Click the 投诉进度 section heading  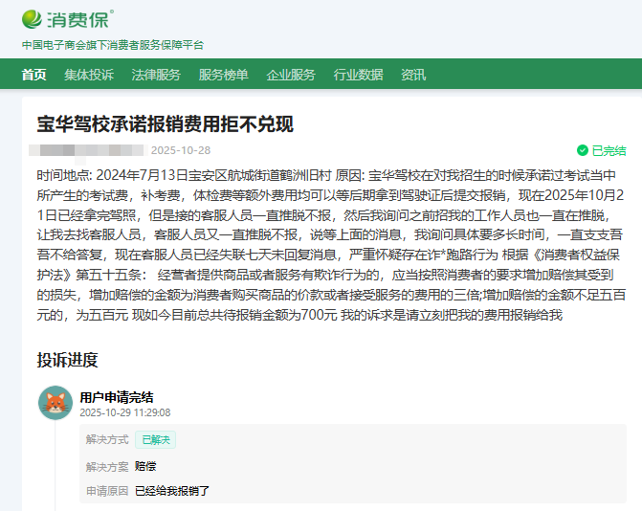67,360
